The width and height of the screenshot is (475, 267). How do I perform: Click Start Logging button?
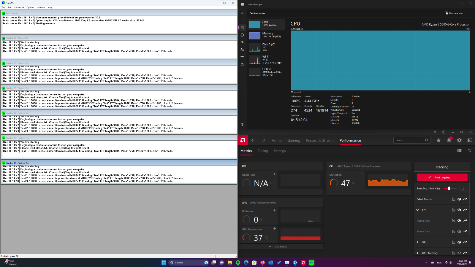coord(442,177)
